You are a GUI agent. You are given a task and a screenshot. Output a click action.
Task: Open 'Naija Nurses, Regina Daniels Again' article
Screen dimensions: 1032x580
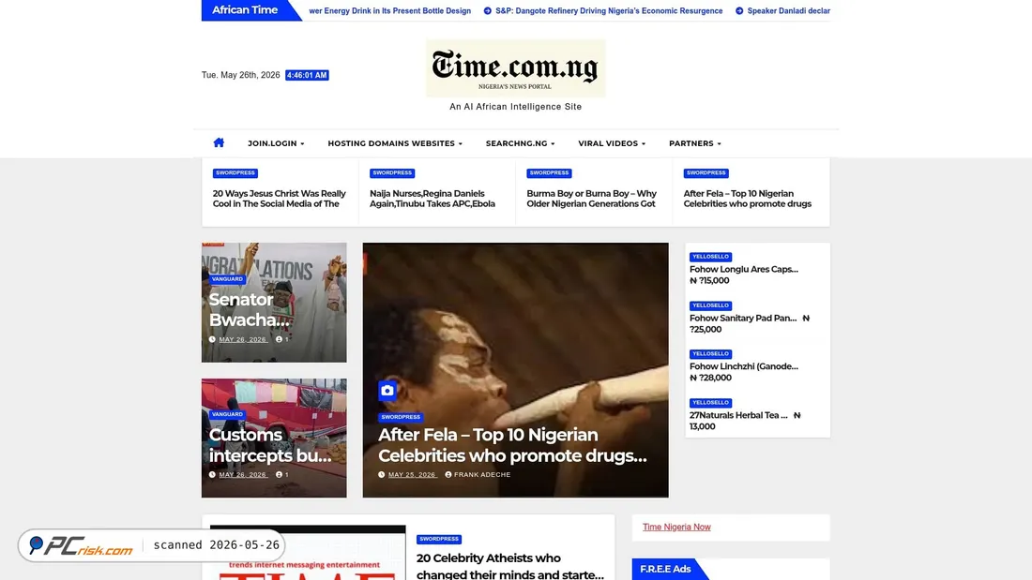coord(433,199)
